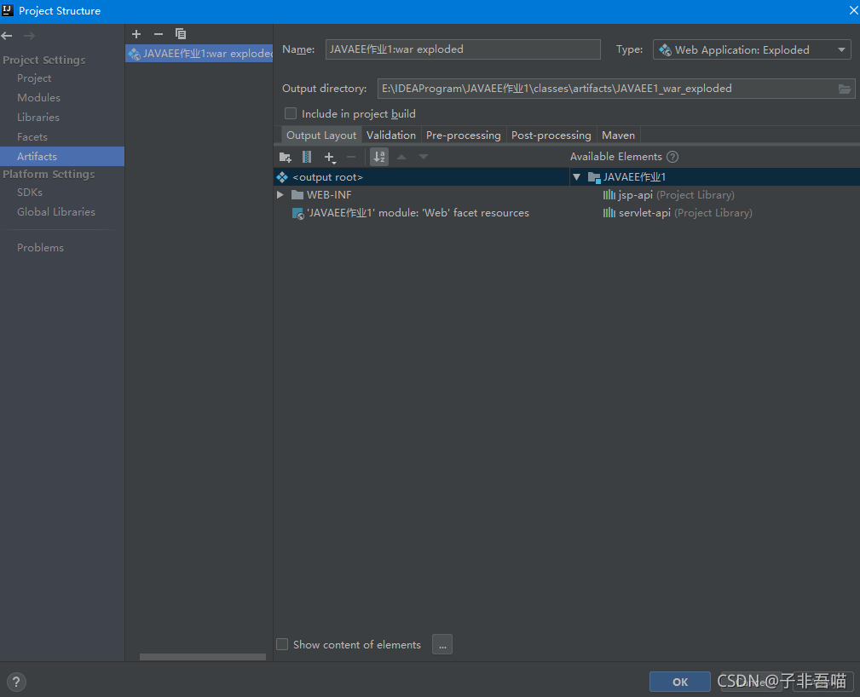The height and width of the screenshot is (697, 860).
Task: Create archive icon in layout toolbar
Action: point(307,157)
